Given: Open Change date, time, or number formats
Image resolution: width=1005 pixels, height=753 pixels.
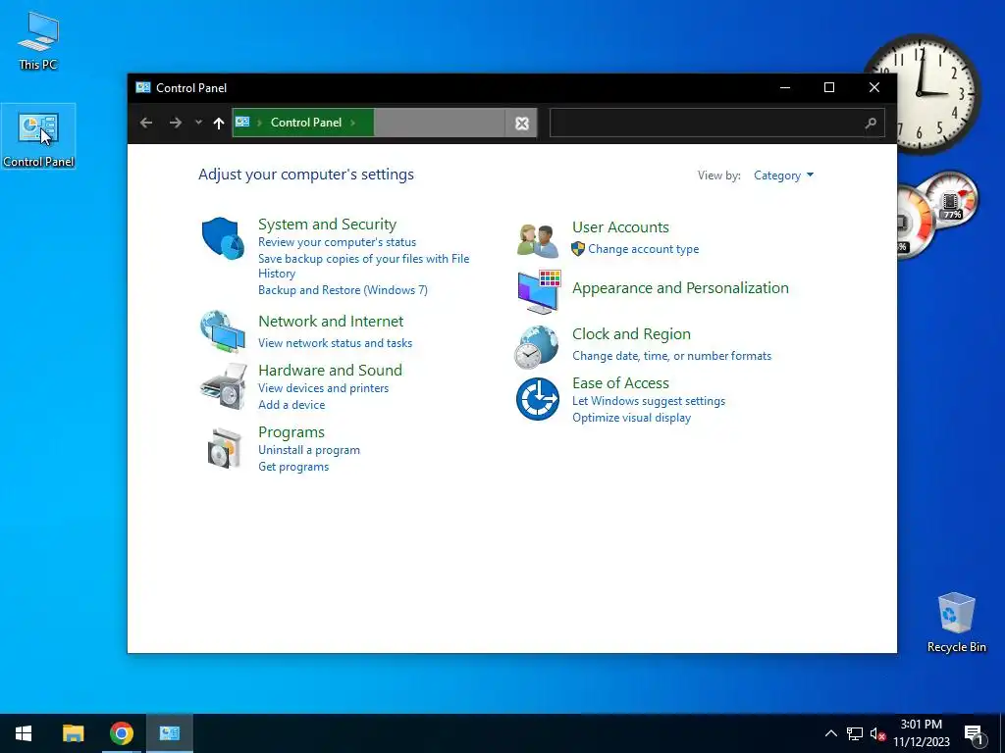Looking at the screenshot, I should click(x=671, y=356).
